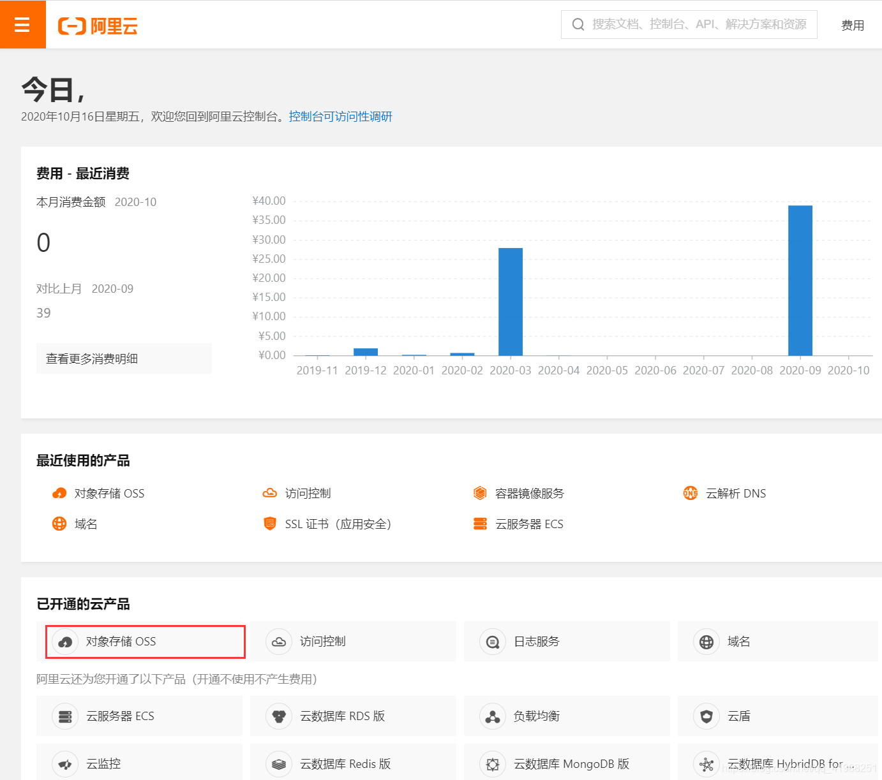Image resolution: width=882 pixels, height=780 pixels.
Task: Click the 云服务器 ECS server icon
Action: [480, 523]
